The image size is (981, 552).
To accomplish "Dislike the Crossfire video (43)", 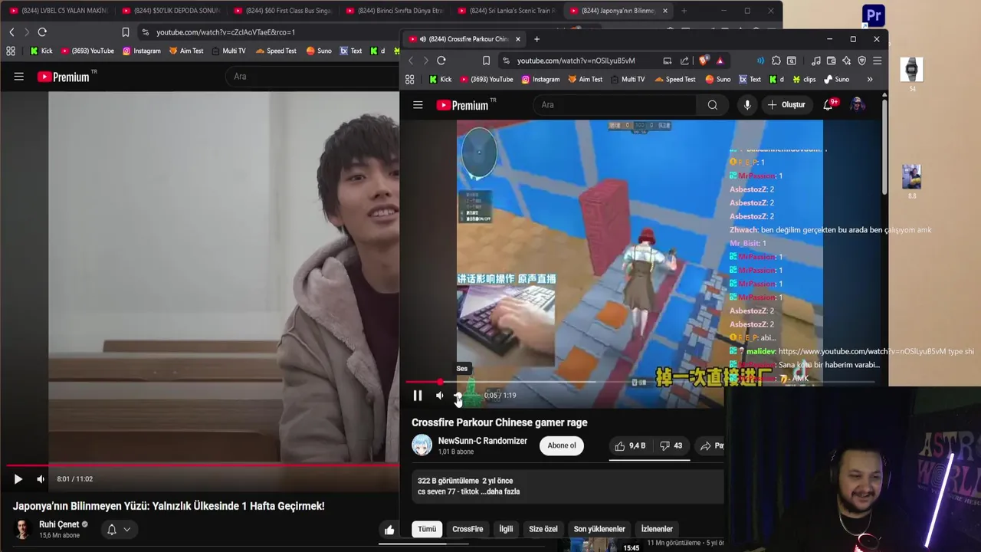I will [671, 445].
